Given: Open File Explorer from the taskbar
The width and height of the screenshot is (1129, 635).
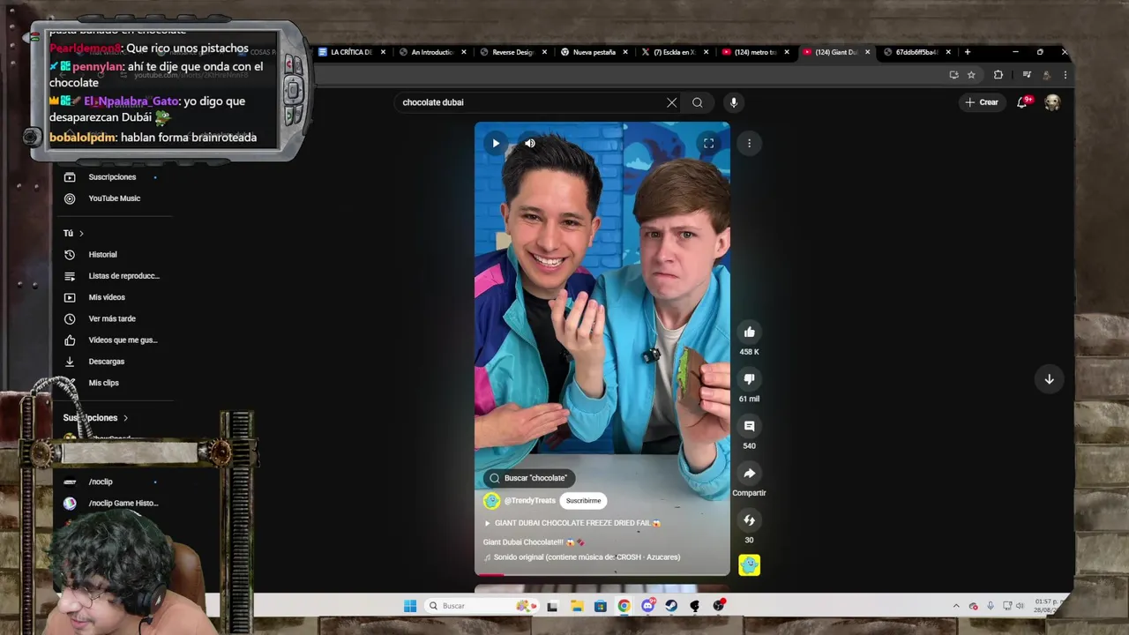Looking at the screenshot, I should click(x=576, y=606).
